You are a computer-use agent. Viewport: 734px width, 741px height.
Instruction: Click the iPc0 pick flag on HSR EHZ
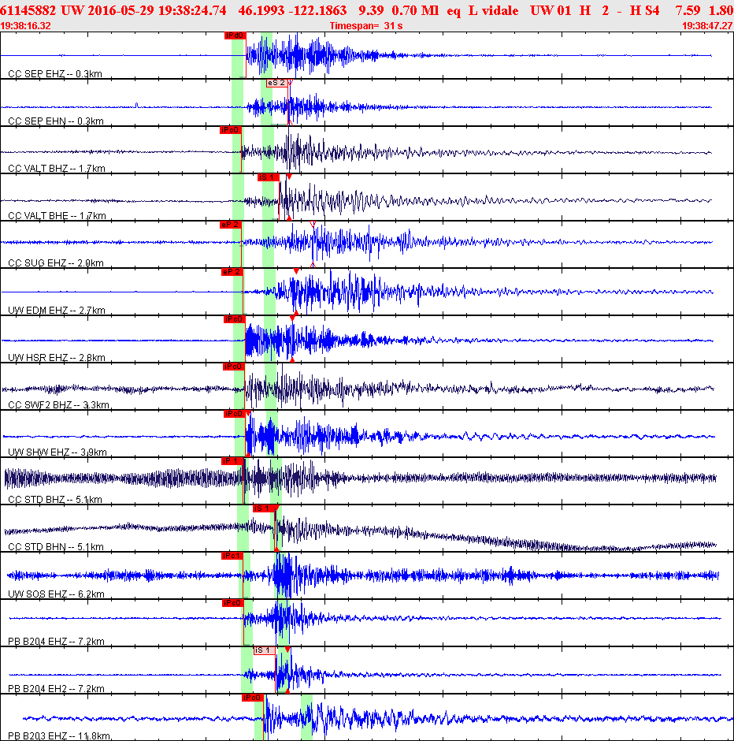coord(234,319)
